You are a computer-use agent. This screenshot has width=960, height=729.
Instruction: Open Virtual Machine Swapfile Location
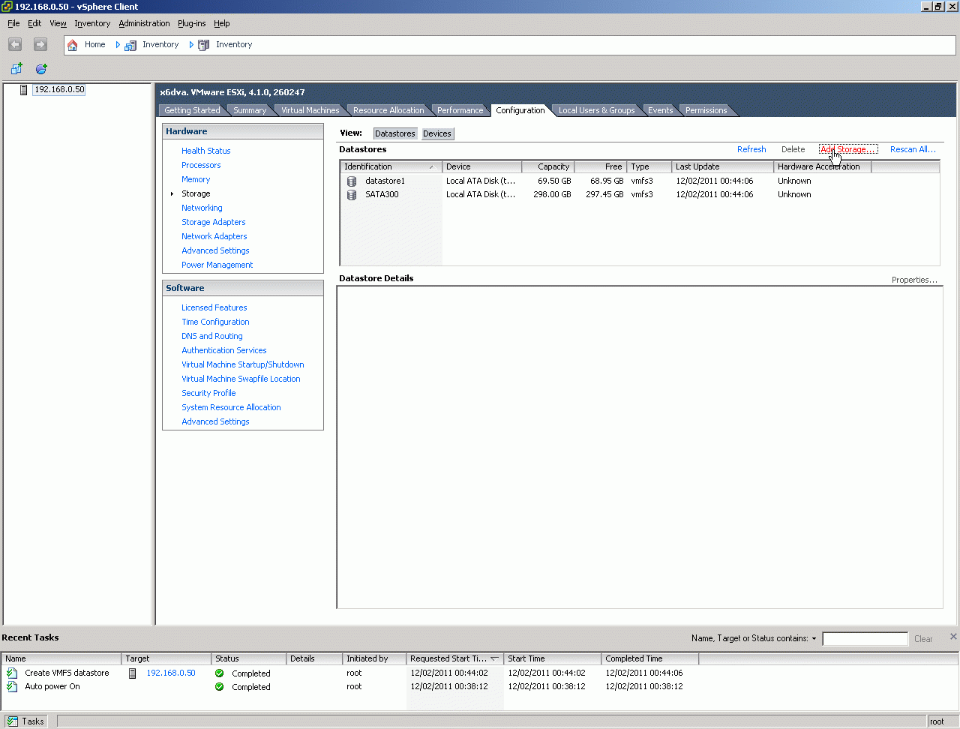coord(241,379)
